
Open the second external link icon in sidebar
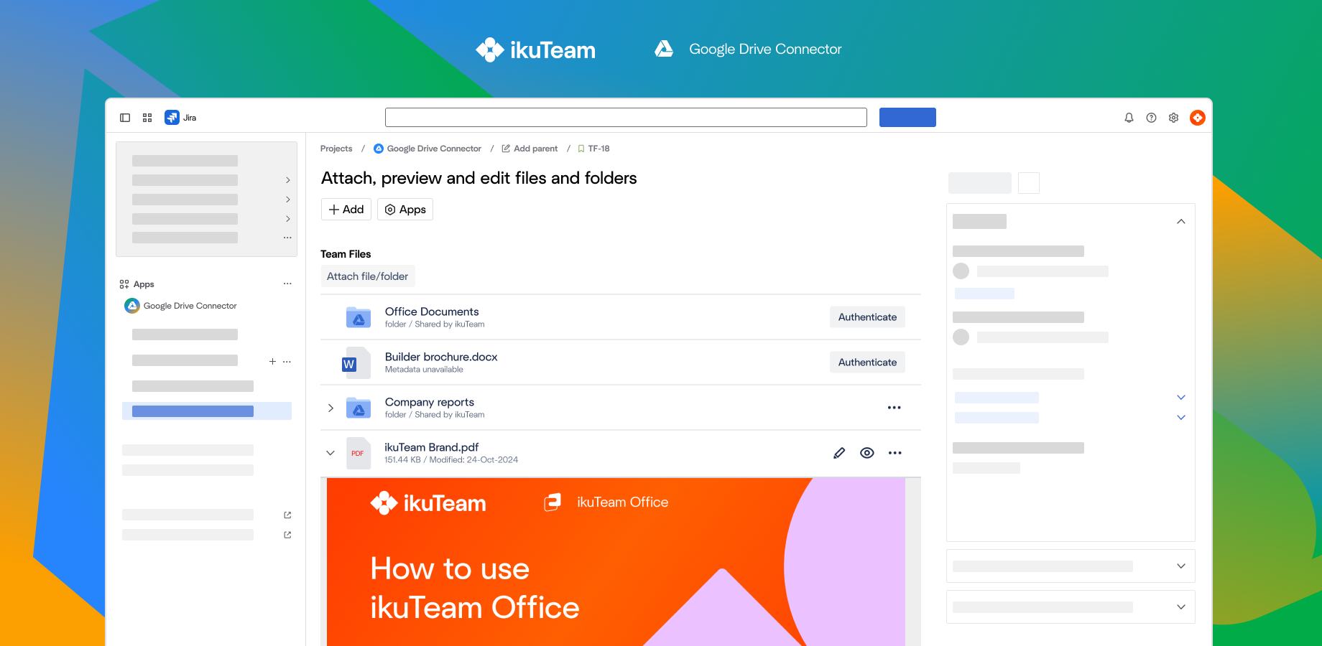[x=287, y=535]
